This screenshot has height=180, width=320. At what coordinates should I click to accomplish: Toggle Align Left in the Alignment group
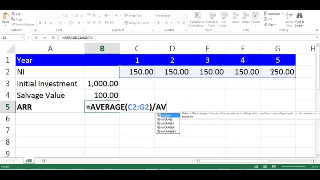point(89,23)
